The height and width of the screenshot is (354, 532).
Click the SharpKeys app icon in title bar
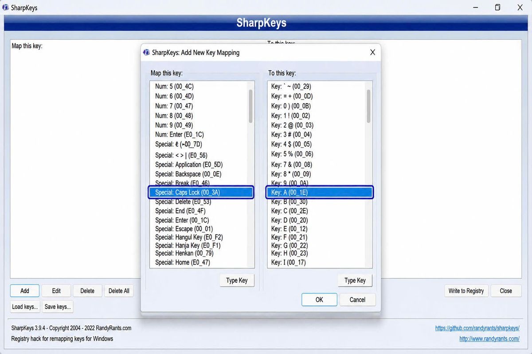pyautogui.click(x=5, y=8)
